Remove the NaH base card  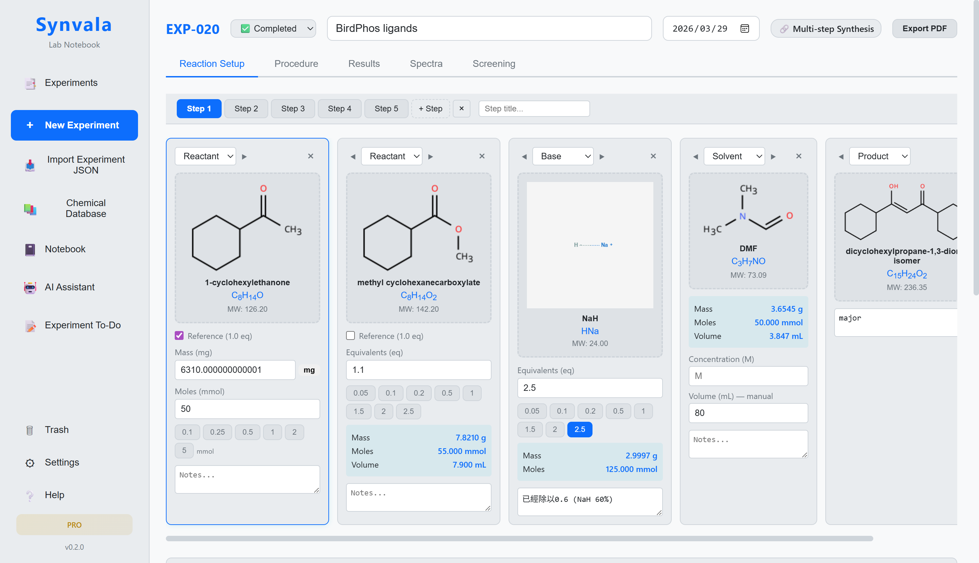(x=653, y=156)
